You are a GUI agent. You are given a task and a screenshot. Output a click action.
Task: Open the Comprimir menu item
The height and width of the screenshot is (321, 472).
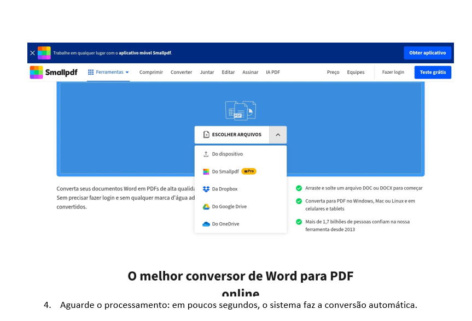(x=151, y=72)
